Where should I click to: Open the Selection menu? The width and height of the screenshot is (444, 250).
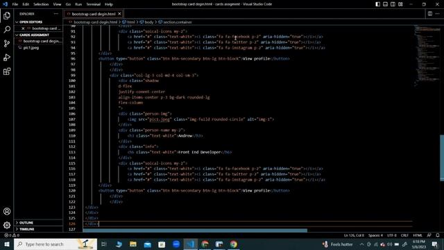(41, 4)
